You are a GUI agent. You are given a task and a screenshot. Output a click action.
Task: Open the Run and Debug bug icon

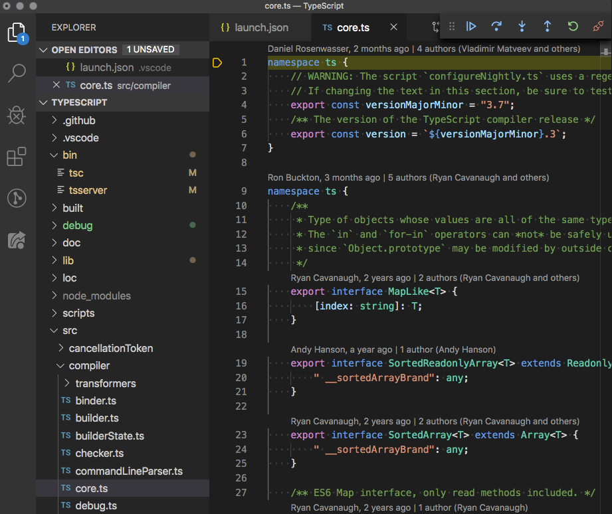[x=17, y=116]
